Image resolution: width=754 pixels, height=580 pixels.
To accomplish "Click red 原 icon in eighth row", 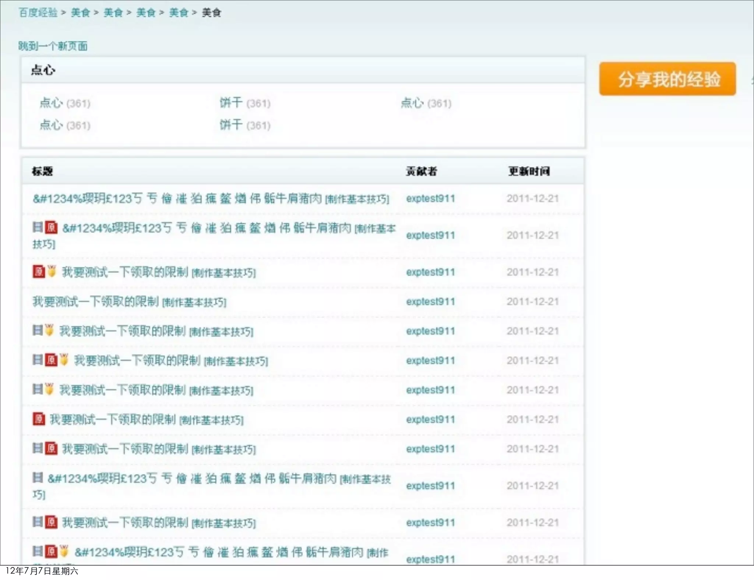I will coord(39,419).
